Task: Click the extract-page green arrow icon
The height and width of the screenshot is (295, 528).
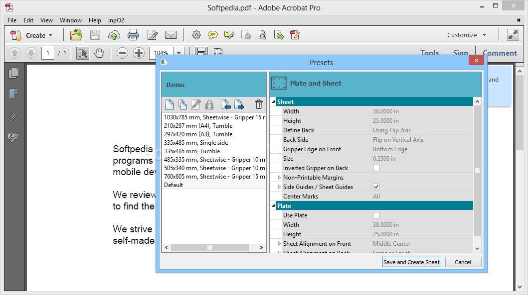Action: (x=279, y=35)
